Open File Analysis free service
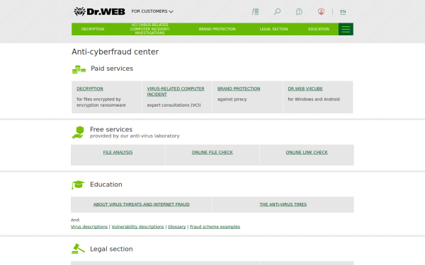 (118, 153)
